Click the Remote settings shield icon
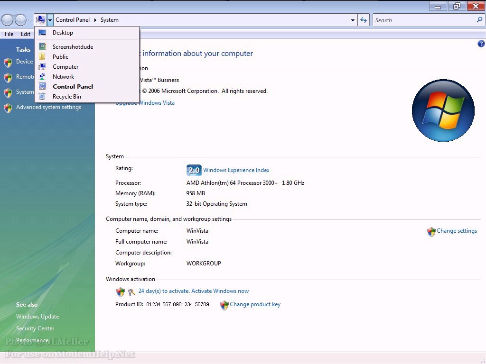 tap(8, 77)
